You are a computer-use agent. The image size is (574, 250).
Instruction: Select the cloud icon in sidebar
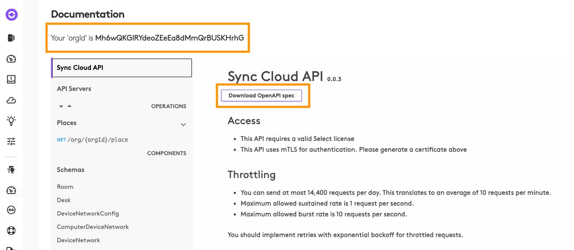tap(12, 100)
